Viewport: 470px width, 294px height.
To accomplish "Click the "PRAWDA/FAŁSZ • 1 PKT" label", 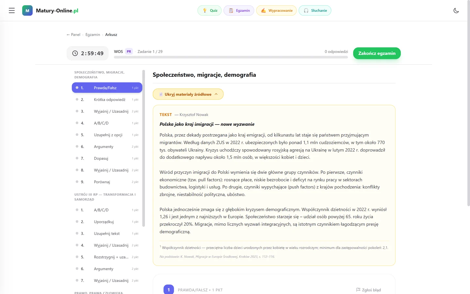I will coord(200,290).
